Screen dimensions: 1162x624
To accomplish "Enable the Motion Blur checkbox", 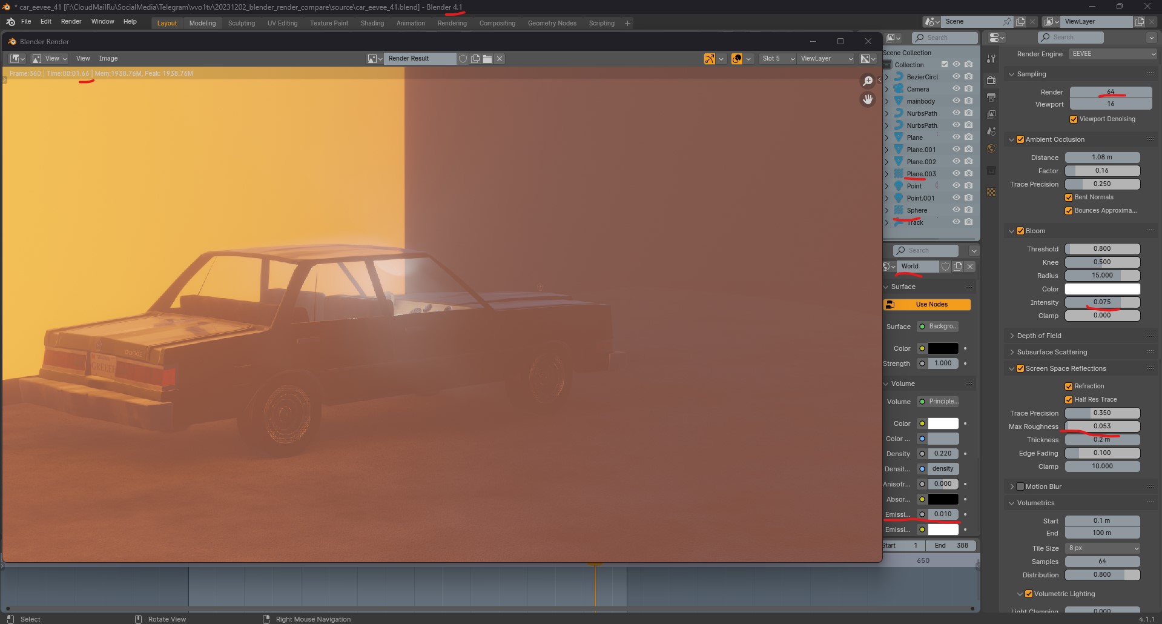I will 1020,486.
